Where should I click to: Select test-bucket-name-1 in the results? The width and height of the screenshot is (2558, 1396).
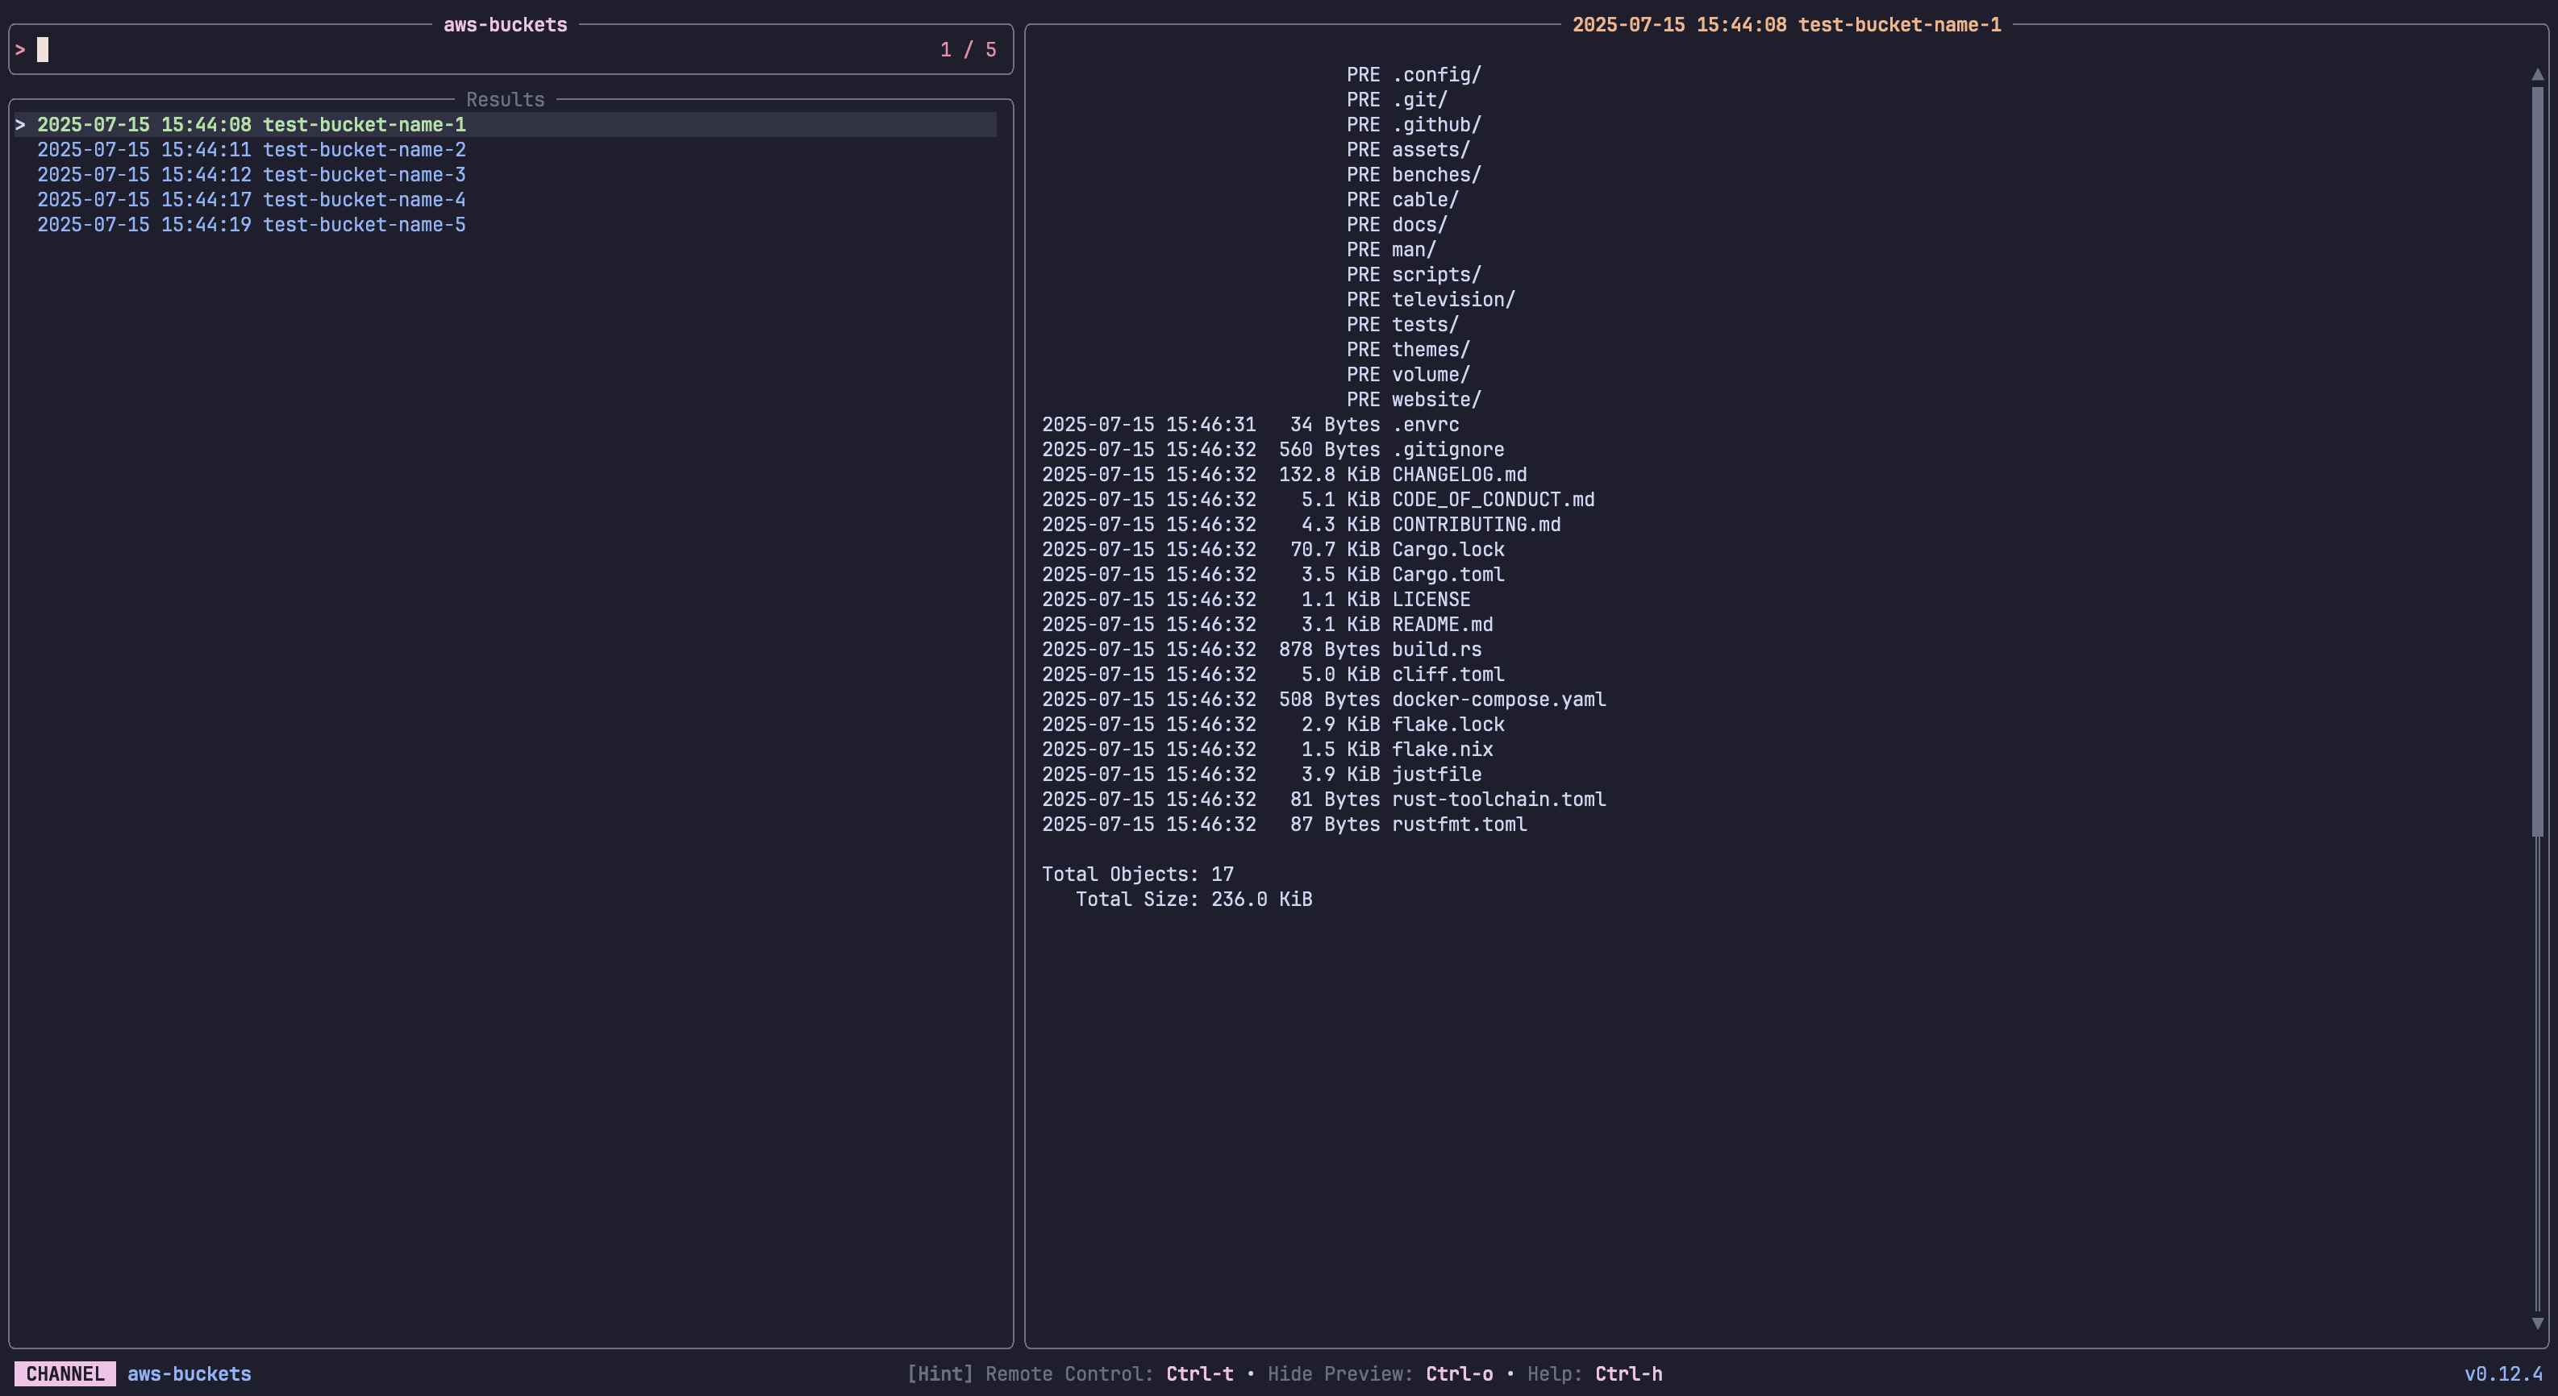506,124
